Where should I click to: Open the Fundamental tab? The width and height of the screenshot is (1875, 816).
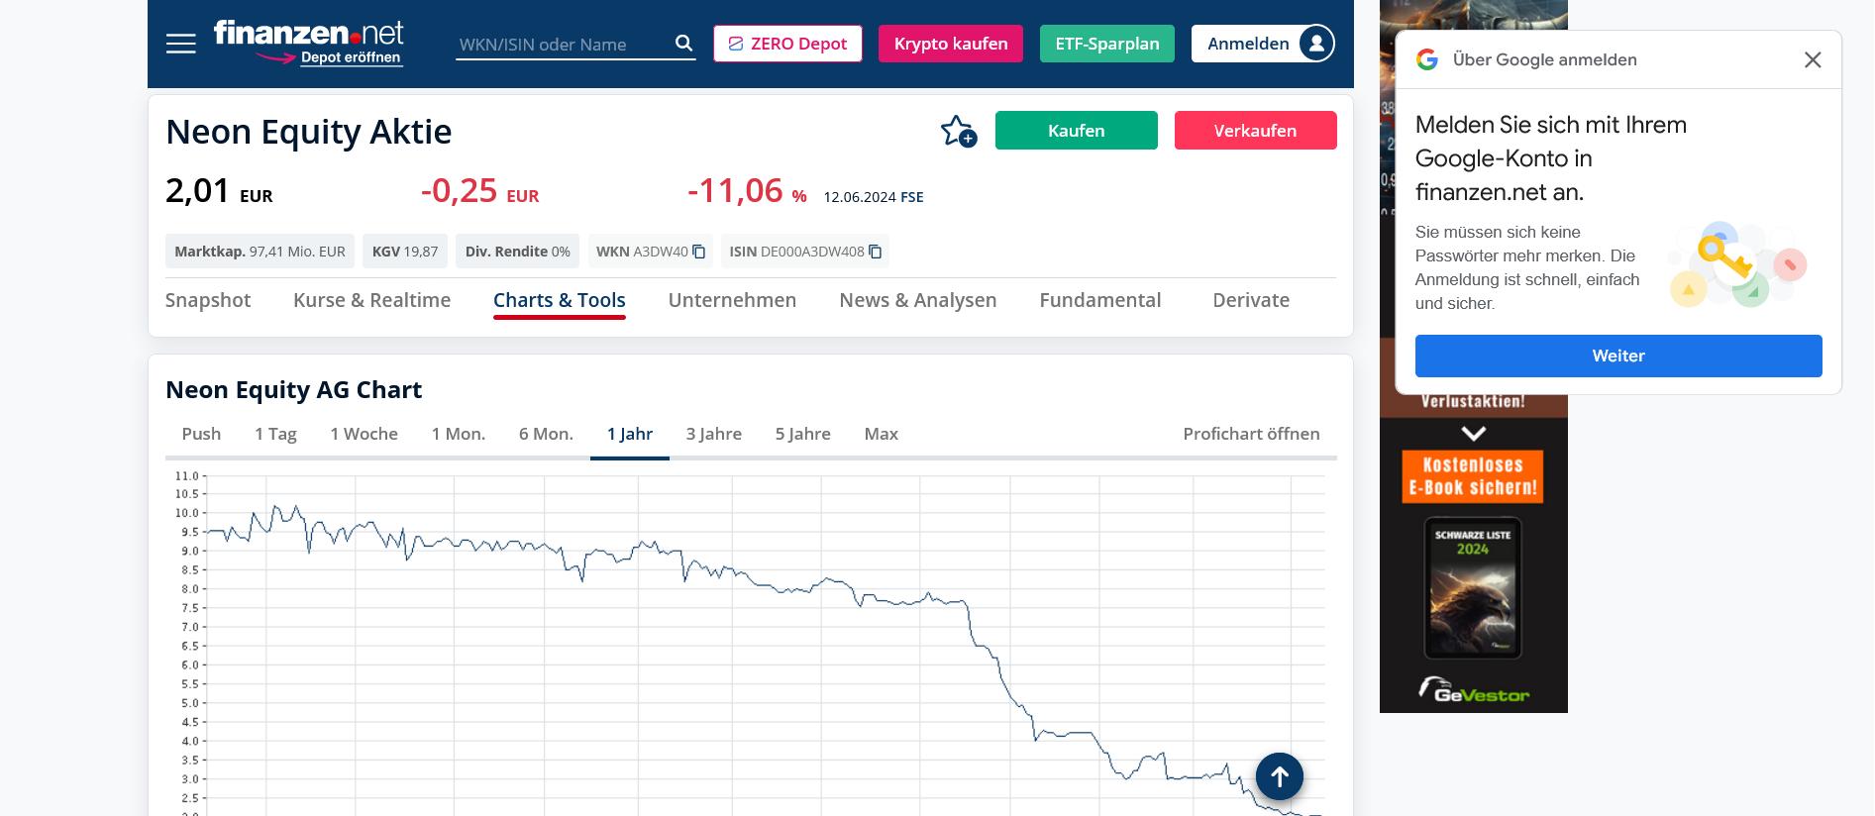[x=1099, y=300]
